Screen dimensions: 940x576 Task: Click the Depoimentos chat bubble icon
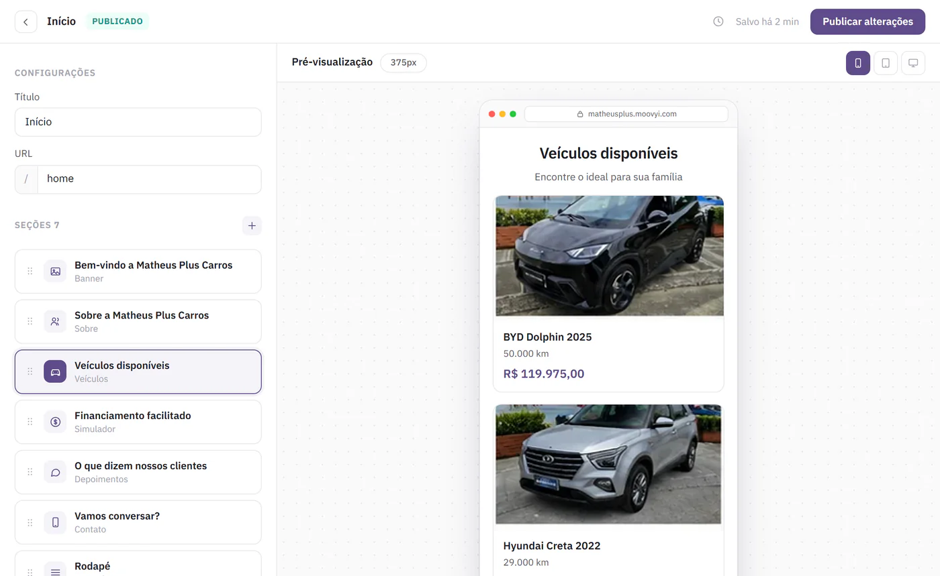click(55, 472)
